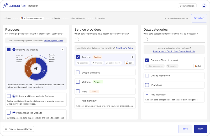Check Personalise the website purpose
The width and height of the screenshot is (210, 136).
coord(9,113)
